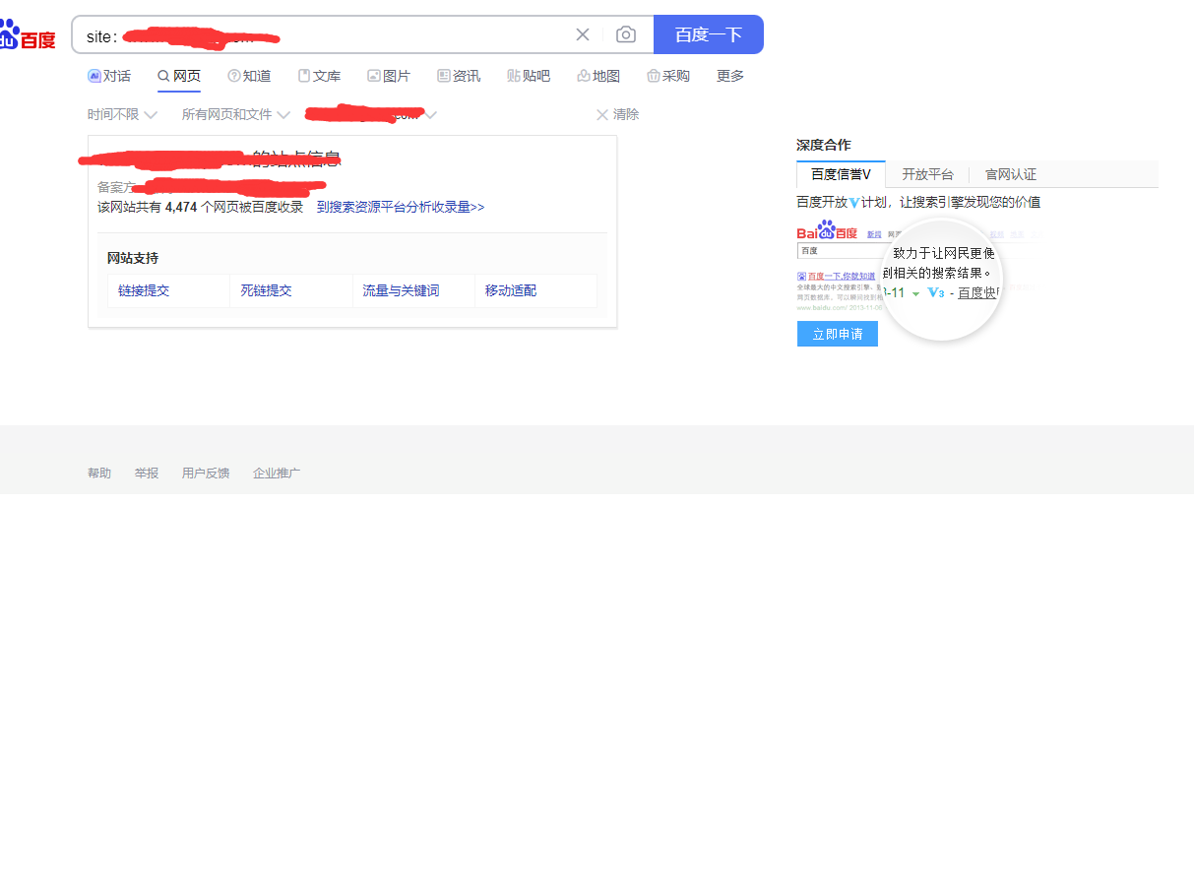Focus the site: search input field
The height and width of the screenshot is (885, 1194).
[x=325, y=35]
